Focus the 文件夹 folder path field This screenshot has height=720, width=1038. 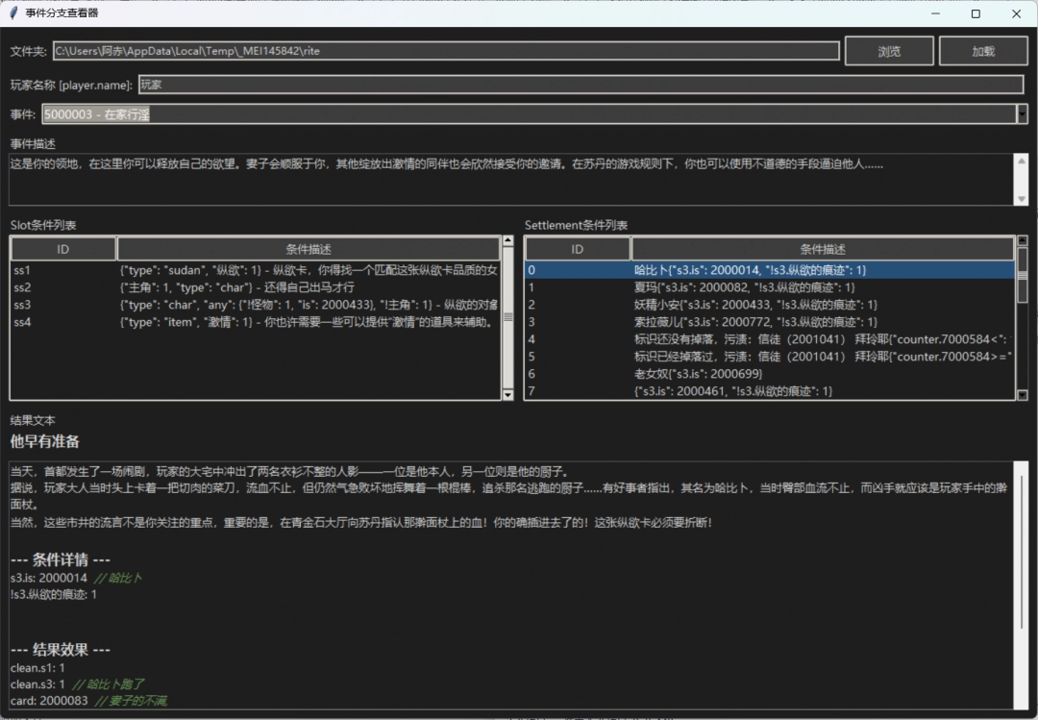coord(445,51)
